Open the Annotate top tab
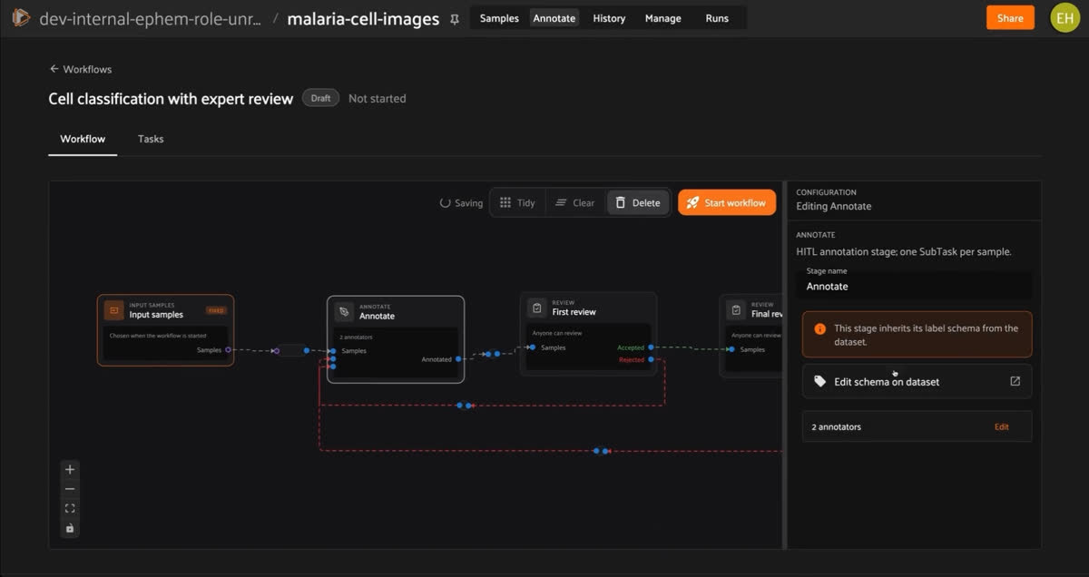 point(554,18)
